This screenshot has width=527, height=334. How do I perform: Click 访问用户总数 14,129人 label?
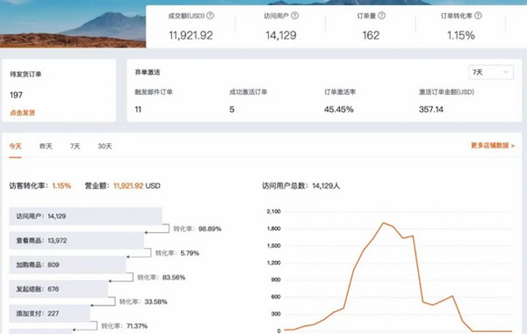(300, 185)
